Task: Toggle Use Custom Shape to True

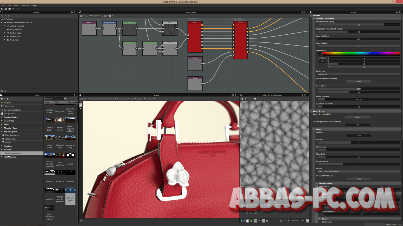Action: coord(359,179)
